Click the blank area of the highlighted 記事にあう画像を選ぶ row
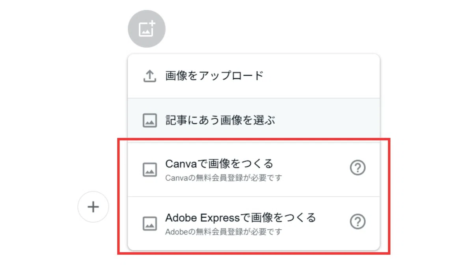473x266 pixels. [327, 121]
